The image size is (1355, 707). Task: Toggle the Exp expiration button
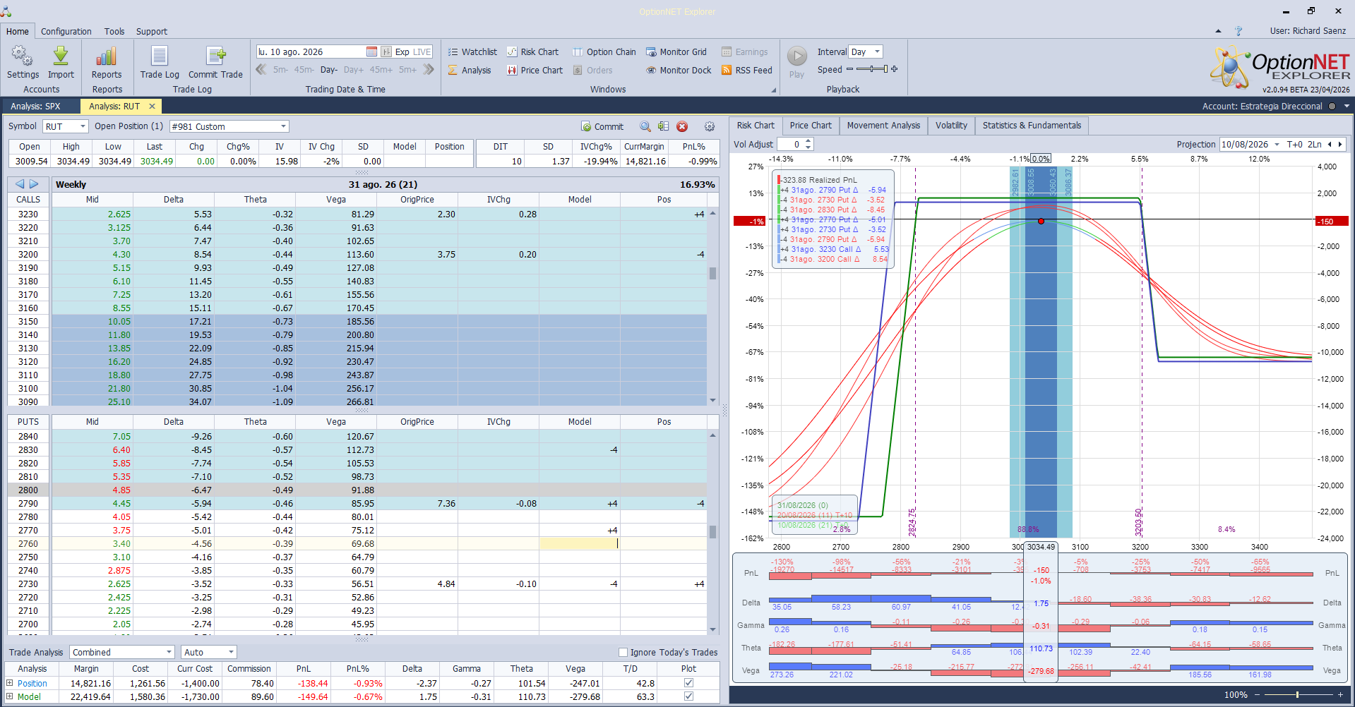point(402,52)
